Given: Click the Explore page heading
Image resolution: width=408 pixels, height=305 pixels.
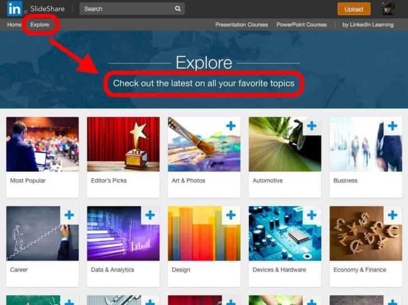Looking at the screenshot, I should coord(204,63).
